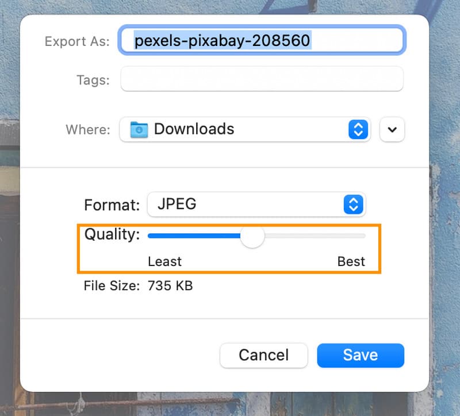Click the blue arrows on Format popup
The height and width of the screenshot is (416, 460).
click(x=354, y=205)
